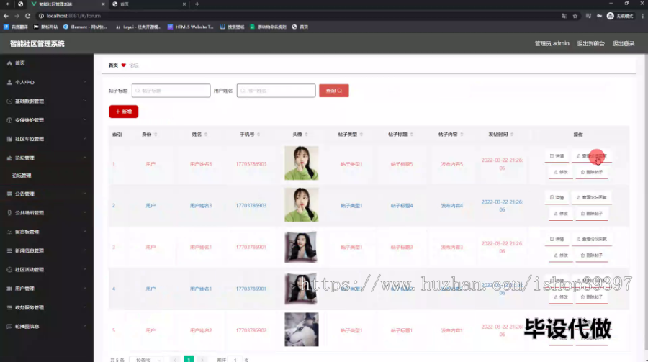The height and width of the screenshot is (362, 648).
Task: Sort table by 帖子标题 column arrows
Action: [412, 135]
